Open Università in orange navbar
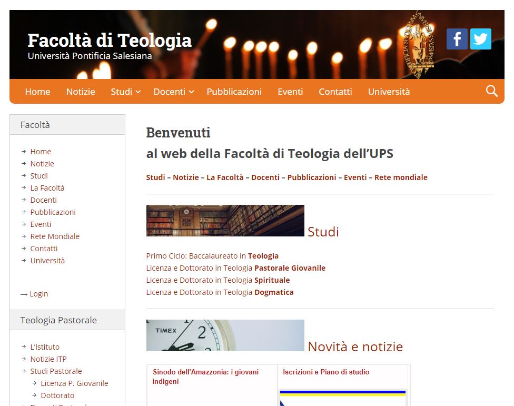Viewport: 514px width, 406px height. point(389,92)
